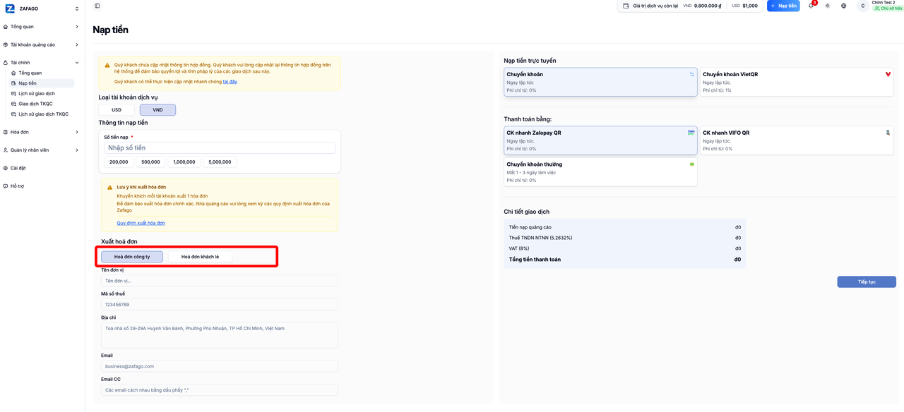Choose the 200,000 preset amount
The height and width of the screenshot is (412, 904).
[x=119, y=162]
